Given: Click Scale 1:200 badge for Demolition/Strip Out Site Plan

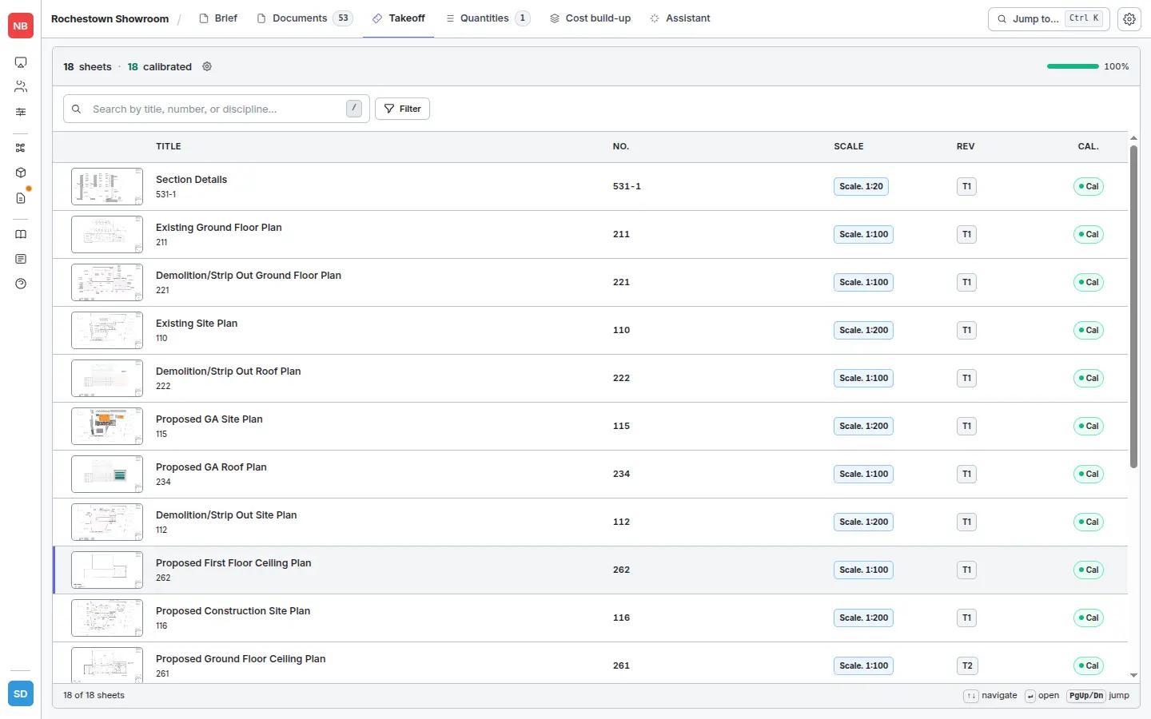Looking at the screenshot, I should (x=863, y=522).
